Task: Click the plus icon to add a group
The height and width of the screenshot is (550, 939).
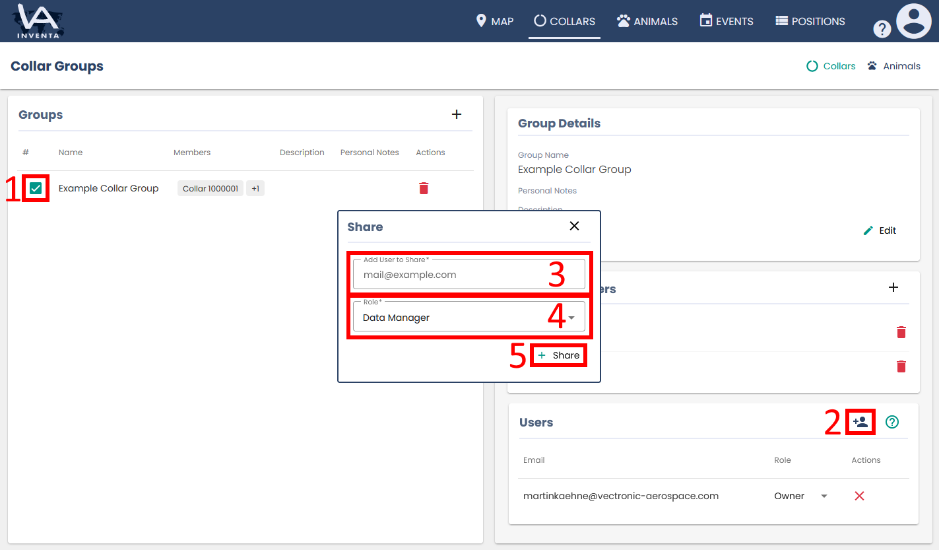Action: coord(456,115)
